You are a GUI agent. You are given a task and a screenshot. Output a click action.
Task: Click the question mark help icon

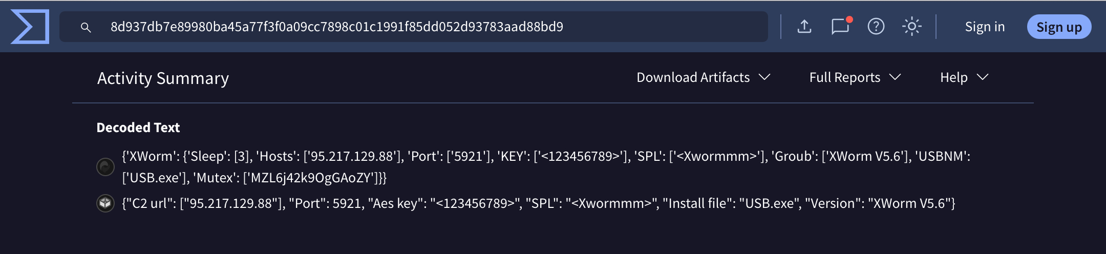coord(876,26)
